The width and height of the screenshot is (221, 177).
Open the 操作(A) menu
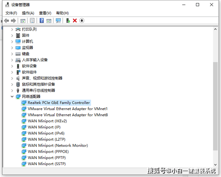click(28, 13)
